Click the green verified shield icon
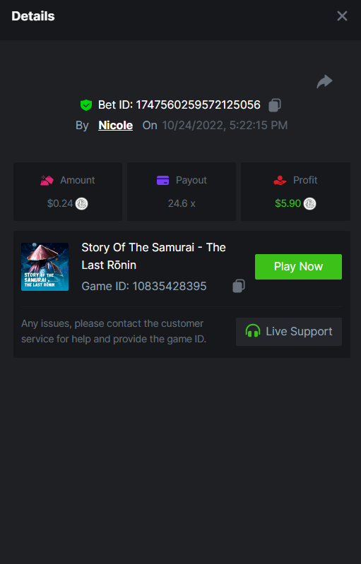 [86, 105]
